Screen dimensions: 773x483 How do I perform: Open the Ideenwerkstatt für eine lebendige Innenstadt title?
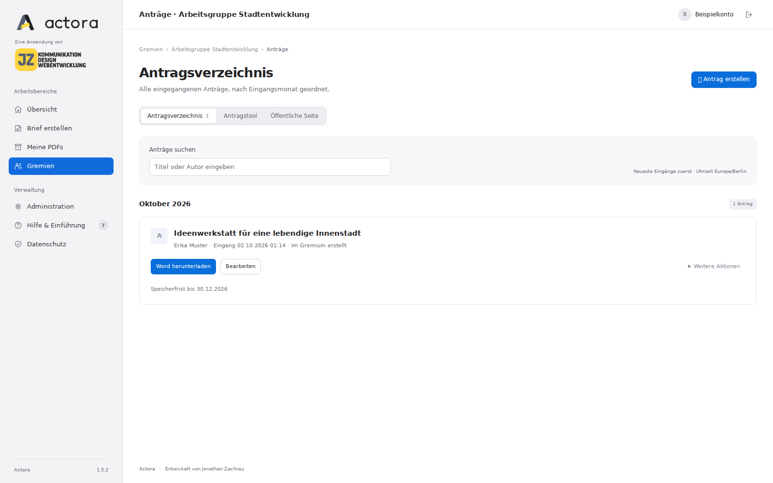click(x=267, y=233)
